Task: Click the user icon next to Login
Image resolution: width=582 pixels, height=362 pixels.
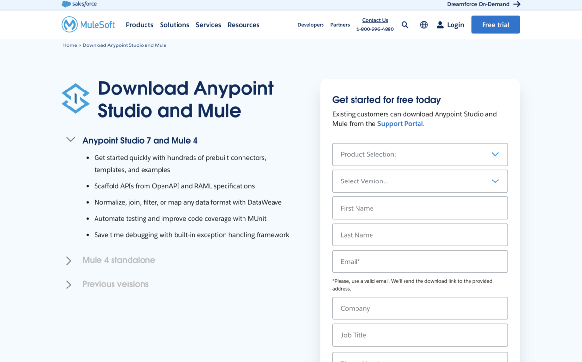Action: pos(440,25)
